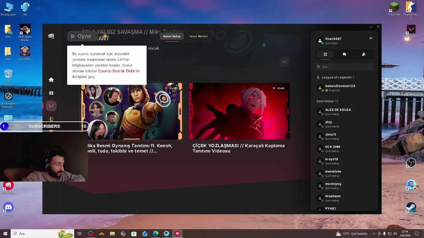
Task: Open the User folder on desktop
Action: [8, 31]
